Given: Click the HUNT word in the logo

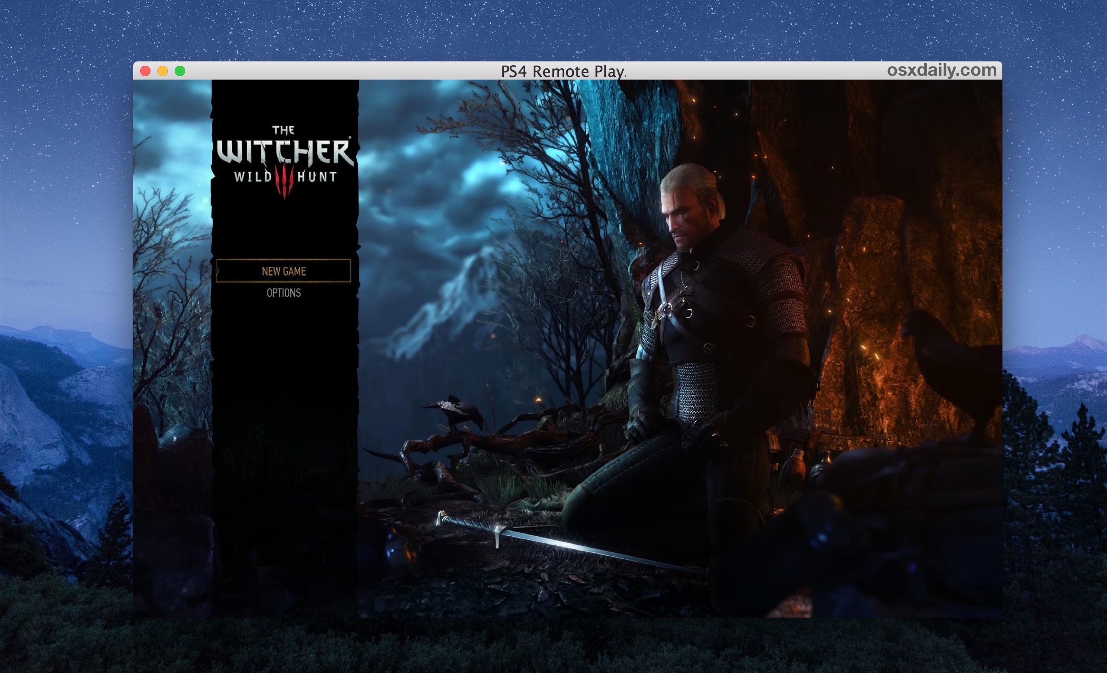Looking at the screenshot, I should click(x=317, y=176).
